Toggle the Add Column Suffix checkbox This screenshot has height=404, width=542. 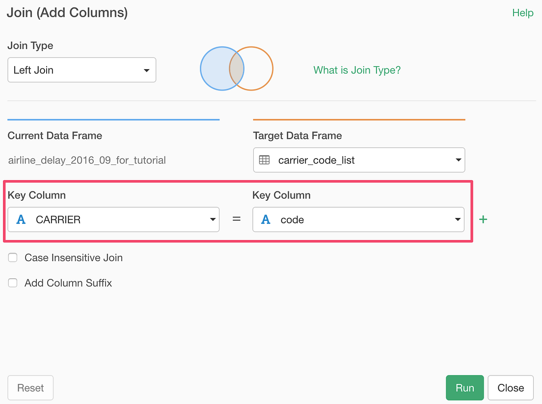pyautogui.click(x=13, y=283)
